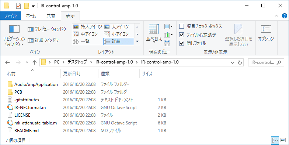Click first IR-control-amp-1.0 breadcrumb segment
The width and height of the screenshot is (289, 145).
114,62
